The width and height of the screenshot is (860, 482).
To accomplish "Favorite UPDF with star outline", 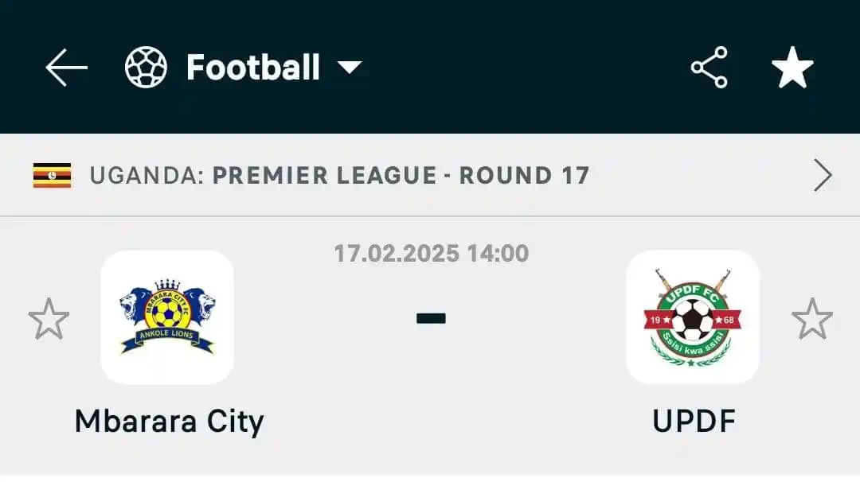I will (812, 318).
